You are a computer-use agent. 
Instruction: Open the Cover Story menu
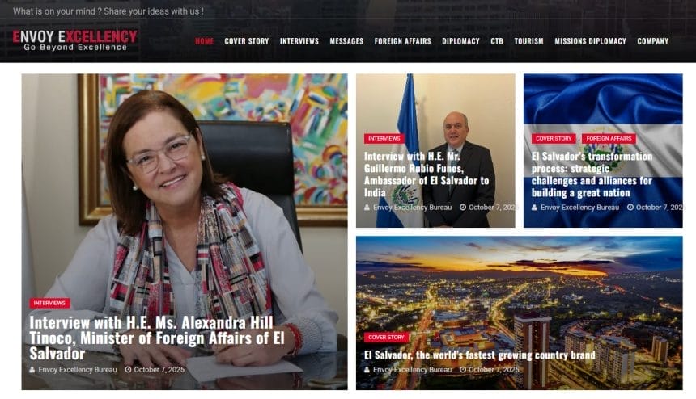click(247, 41)
